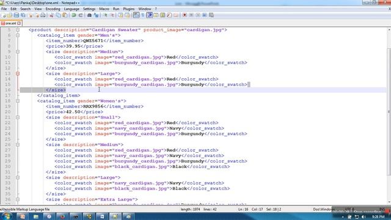Open the Windows Start button
The width and height of the screenshot is (391, 220).
click(x=7, y=216)
